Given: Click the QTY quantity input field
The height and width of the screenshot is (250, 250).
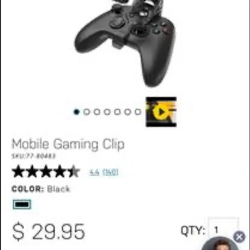Looking at the screenshot, I should click(223, 229).
